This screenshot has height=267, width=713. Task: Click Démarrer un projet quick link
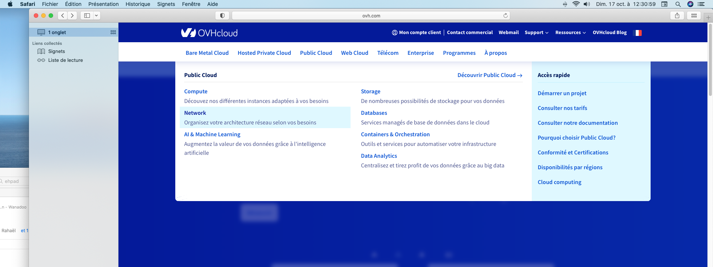tap(562, 93)
